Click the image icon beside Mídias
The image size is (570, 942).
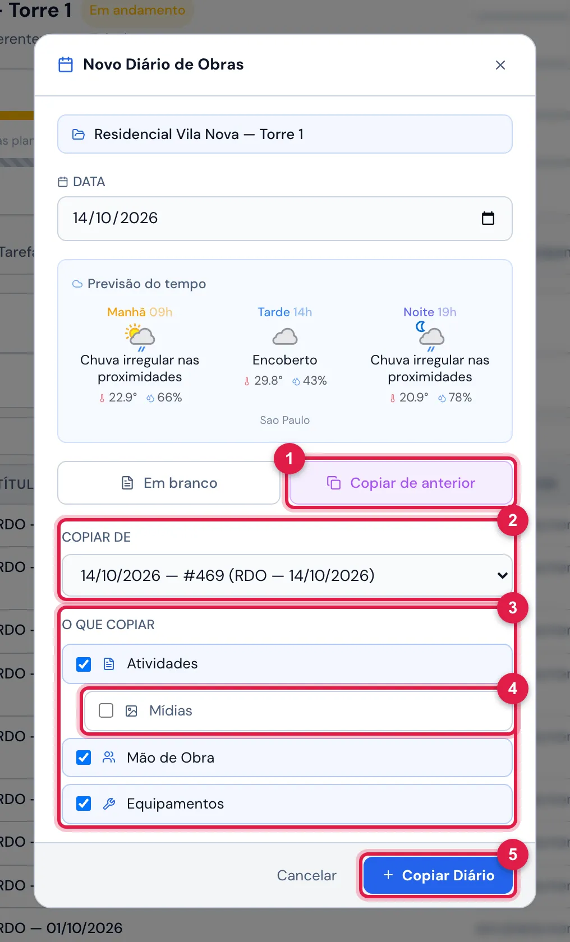[131, 711]
